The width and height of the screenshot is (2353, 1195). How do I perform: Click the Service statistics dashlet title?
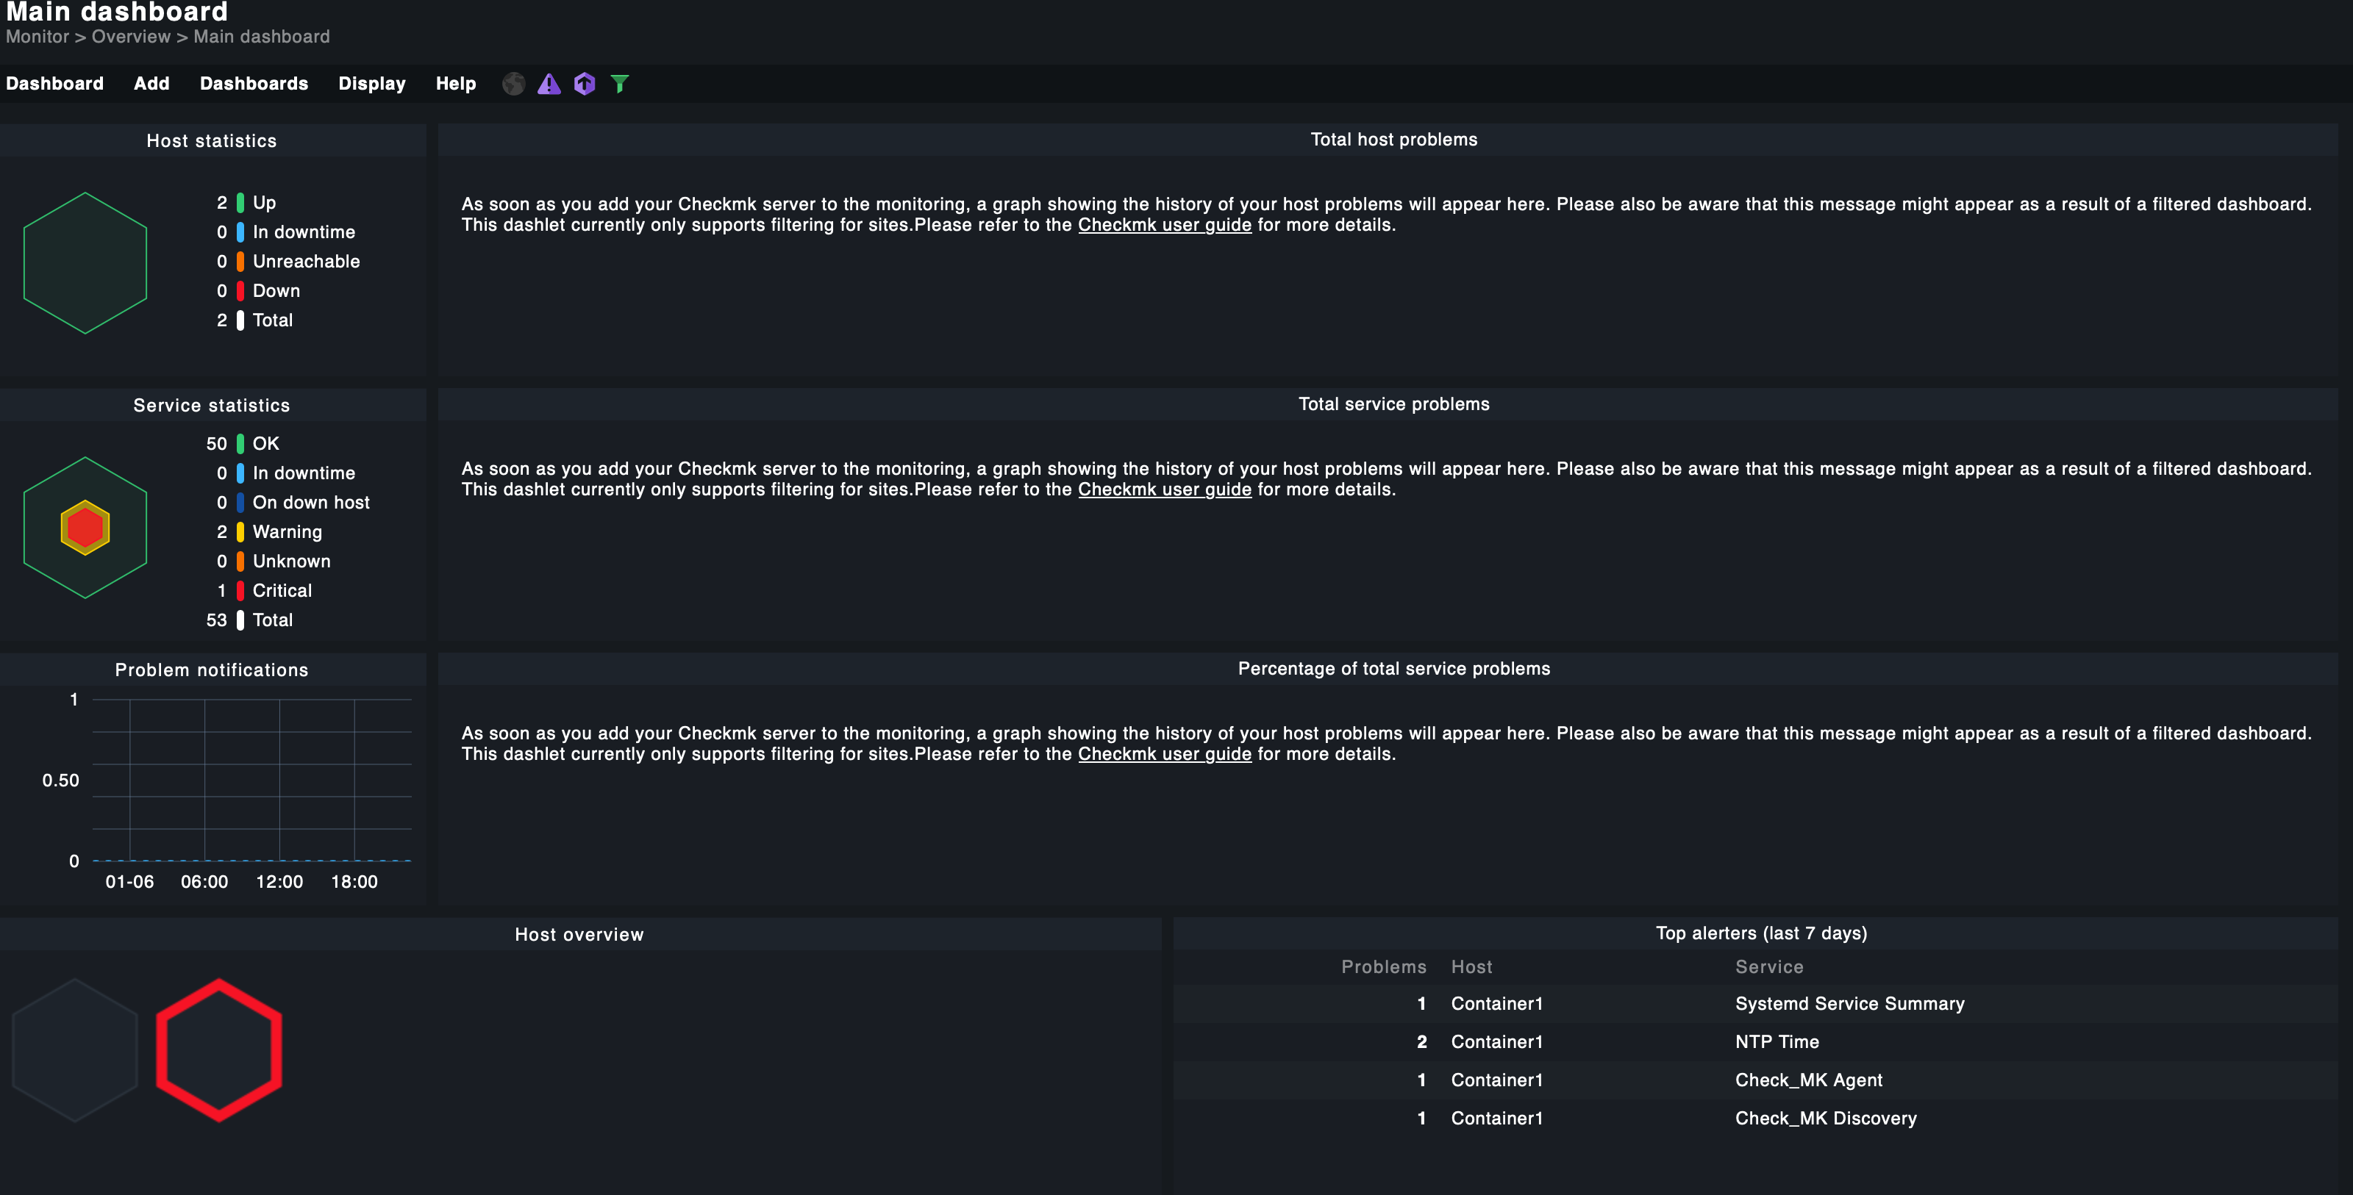click(212, 406)
